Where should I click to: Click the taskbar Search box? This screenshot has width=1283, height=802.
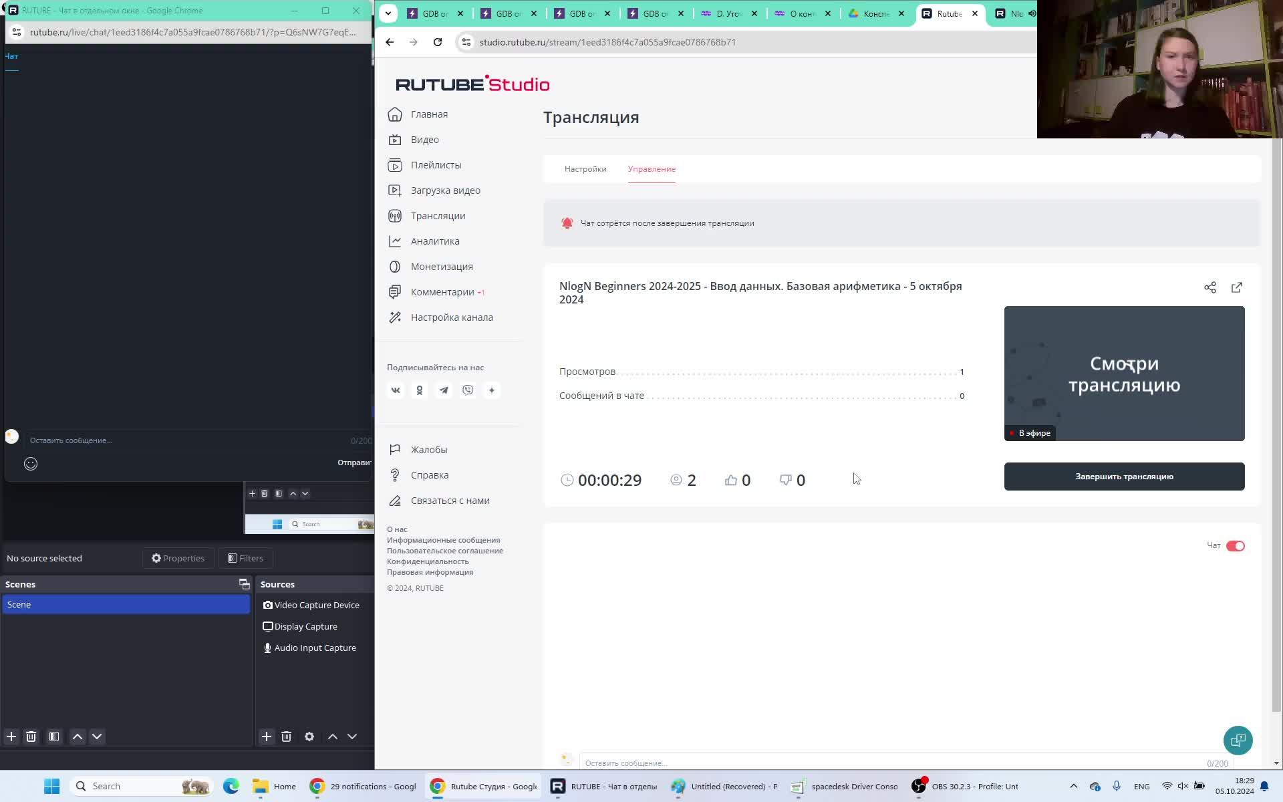(x=142, y=786)
